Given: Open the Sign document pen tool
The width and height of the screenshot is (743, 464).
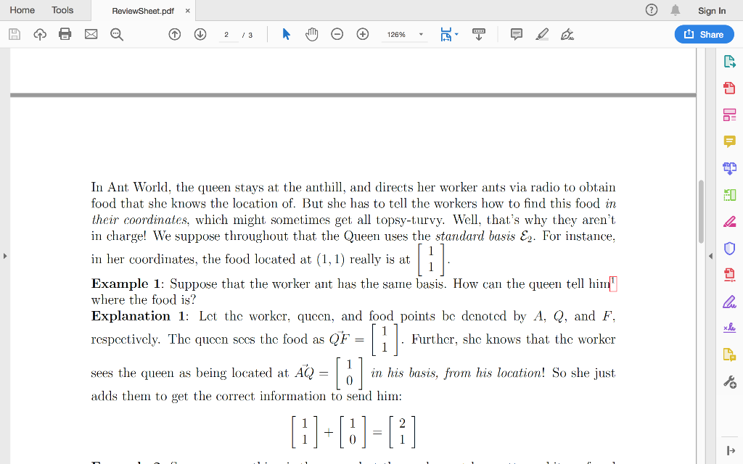Looking at the screenshot, I should [567, 34].
